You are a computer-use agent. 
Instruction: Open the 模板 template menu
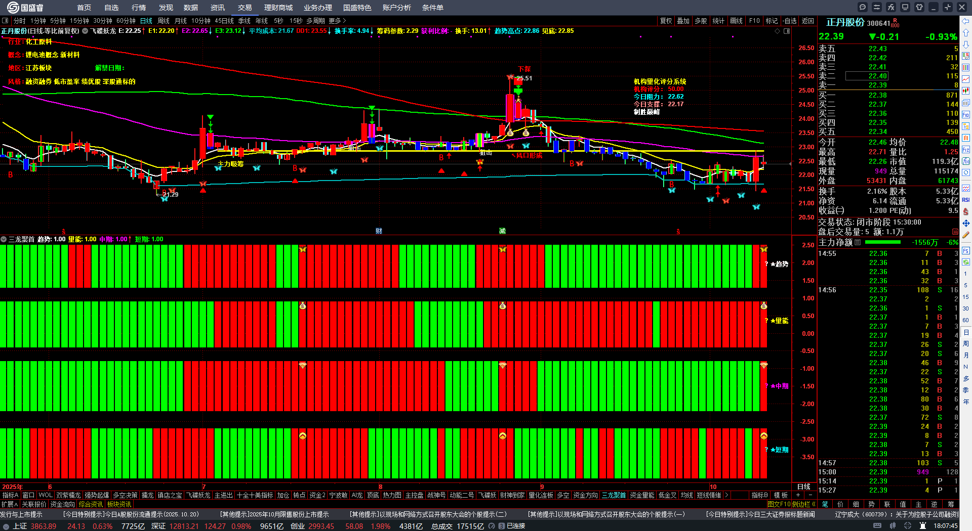click(781, 495)
